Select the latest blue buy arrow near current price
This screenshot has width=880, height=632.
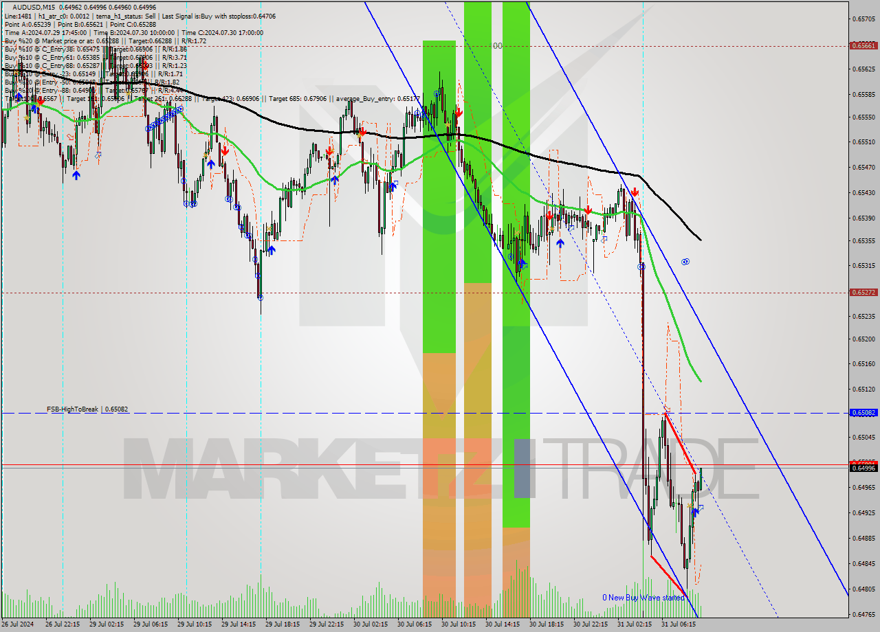coord(695,512)
